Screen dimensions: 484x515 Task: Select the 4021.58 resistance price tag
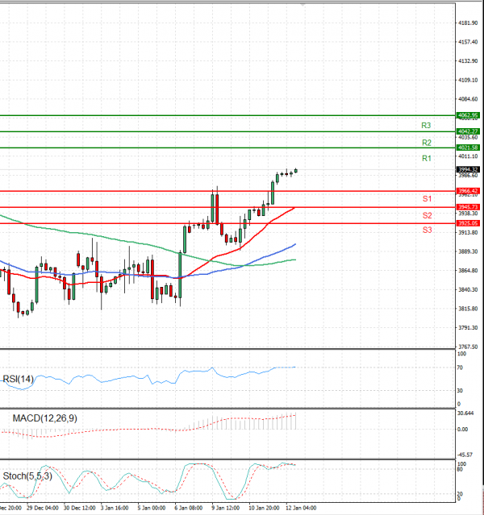[x=468, y=147]
